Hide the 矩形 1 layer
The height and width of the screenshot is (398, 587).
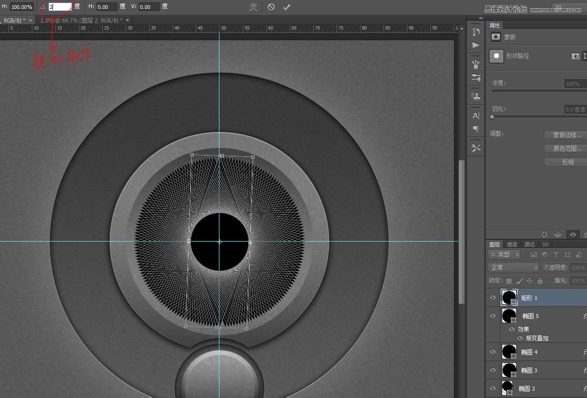[492, 298]
